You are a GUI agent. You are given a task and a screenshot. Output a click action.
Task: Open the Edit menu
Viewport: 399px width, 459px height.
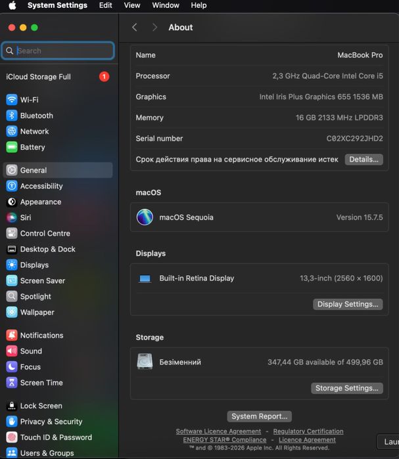tap(105, 5)
